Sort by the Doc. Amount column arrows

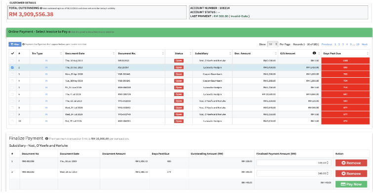[x=276, y=54]
